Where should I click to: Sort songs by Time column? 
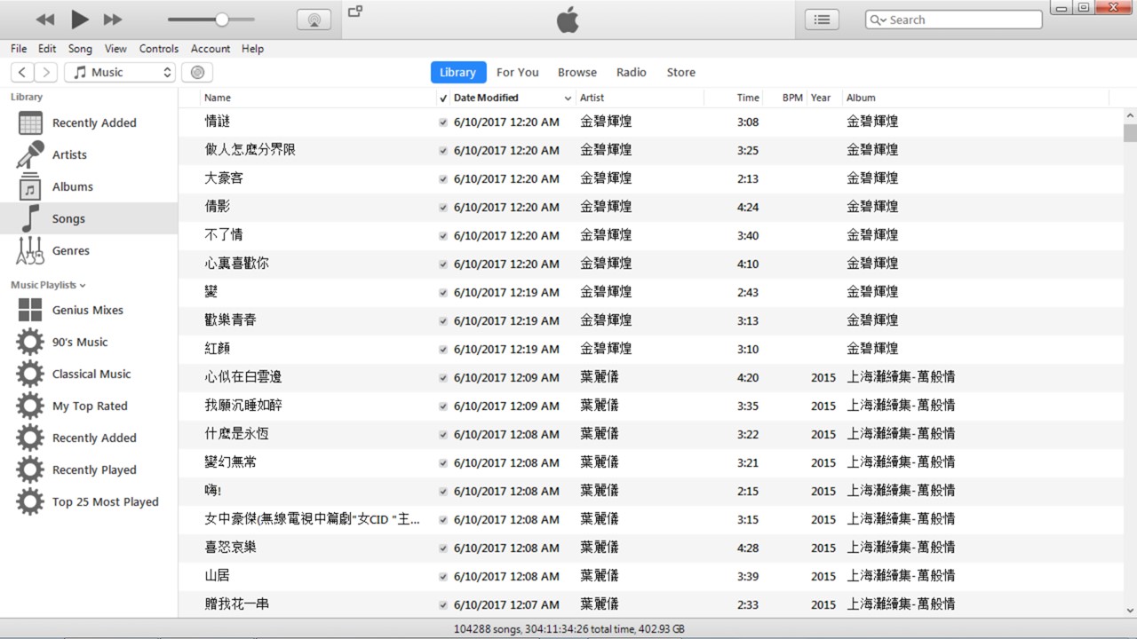click(x=748, y=99)
